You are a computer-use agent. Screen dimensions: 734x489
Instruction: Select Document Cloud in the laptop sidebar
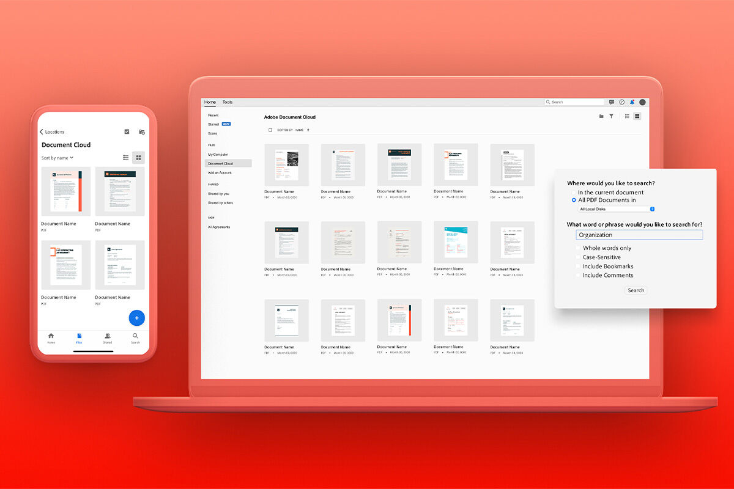tap(228, 164)
